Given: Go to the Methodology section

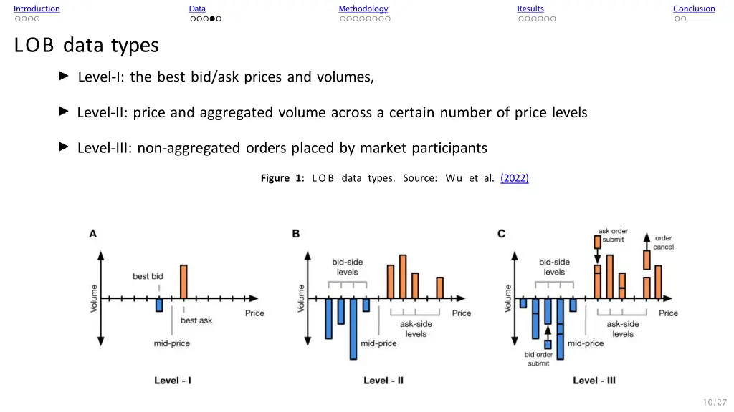Looking at the screenshot, I should [x=363, y=9].
